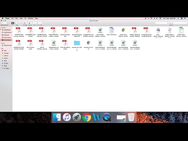188x141 pixels.
Task: Open the Trash in the Dock
Action: (131, 117)
